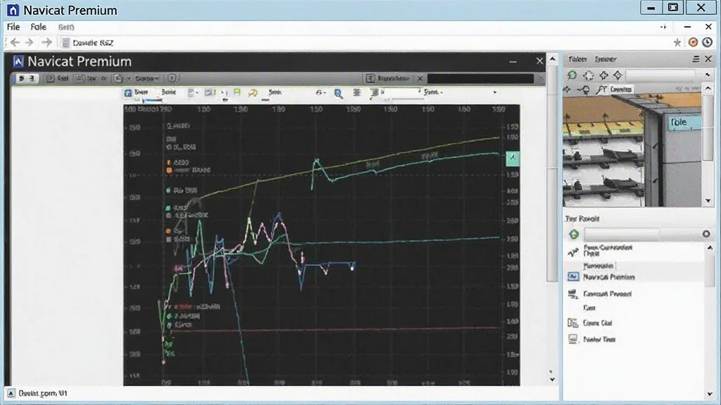Click the Bsmie toolbar button

(x=169, y=92)
